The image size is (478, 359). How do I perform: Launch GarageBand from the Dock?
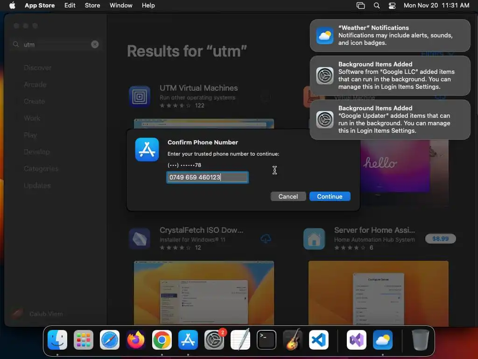point(293,340)
